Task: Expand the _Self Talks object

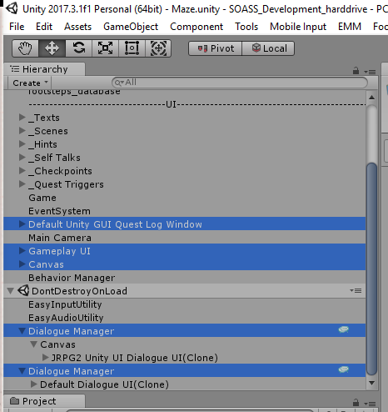Action: pyautogui.click(x=22, y=157)
